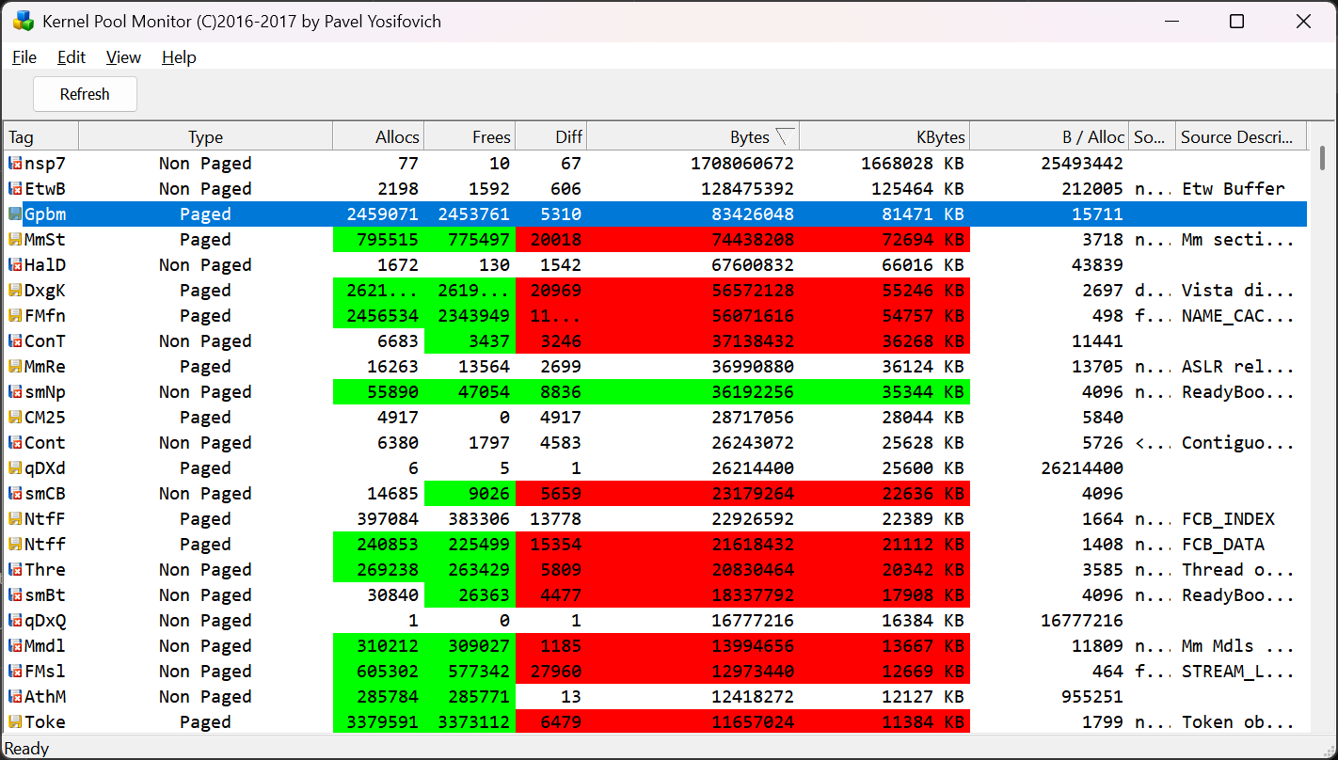Click the EtwB row icon

15,189
